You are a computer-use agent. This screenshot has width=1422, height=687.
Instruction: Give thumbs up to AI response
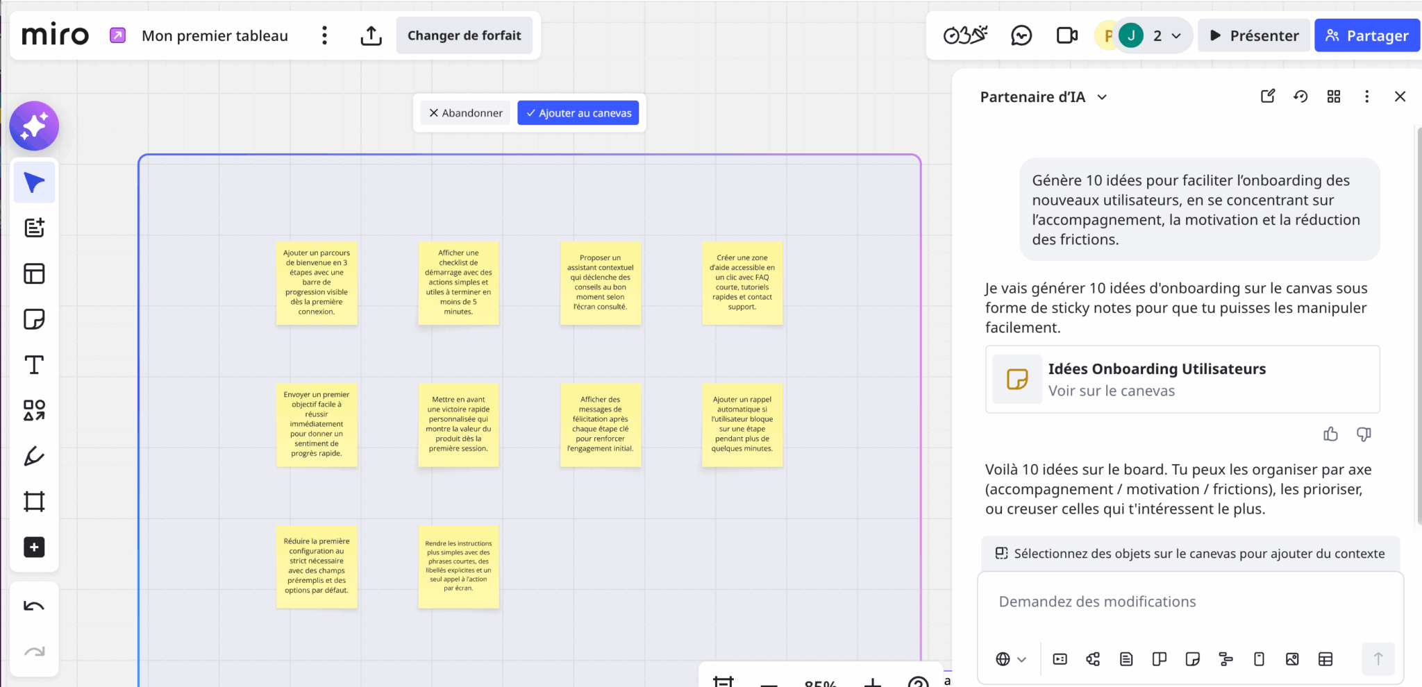1330,434
